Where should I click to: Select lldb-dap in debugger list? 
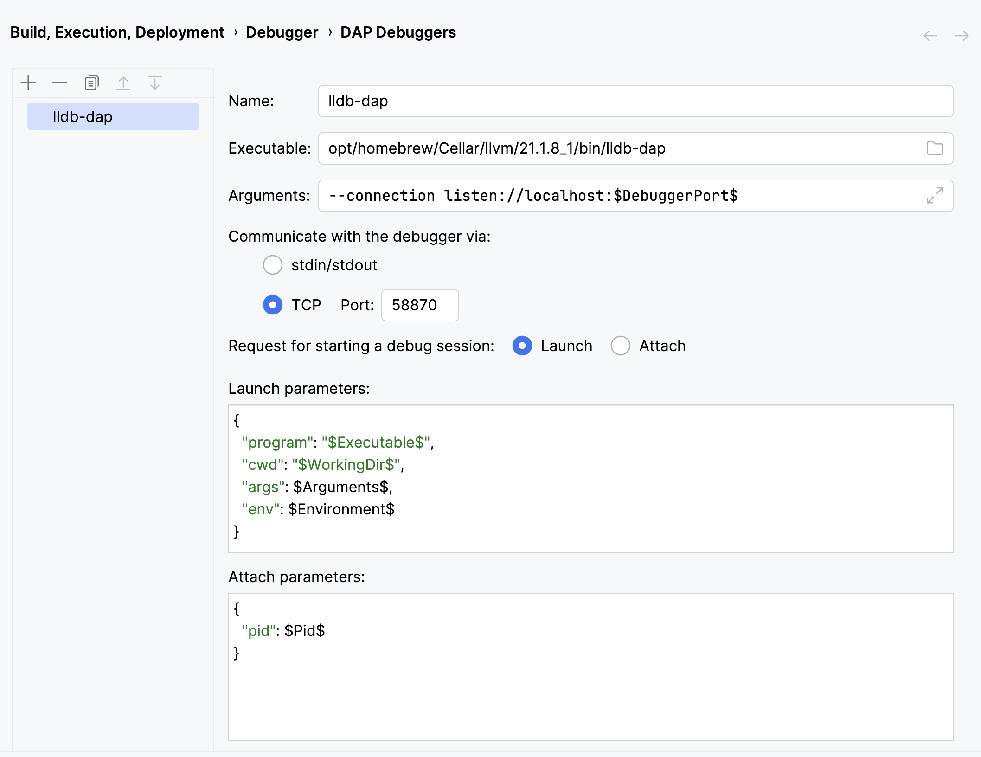113,116
